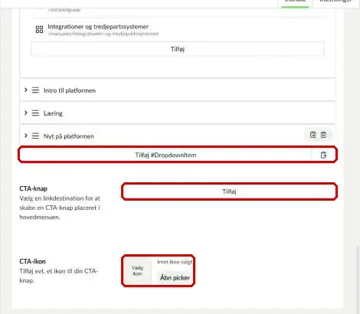Click the hamburger handle icon for Intro til platformen
Screen dimensions: 360x314
(35, 90)
